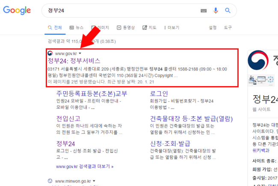This screenshot has width=278, height=186.
Task: Open 도구 options
Action: [x=228, y=28]
